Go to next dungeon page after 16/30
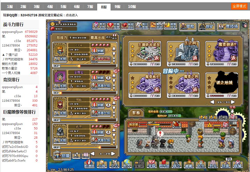This screenshot has height=172, width=250. (x=233, y=102)
